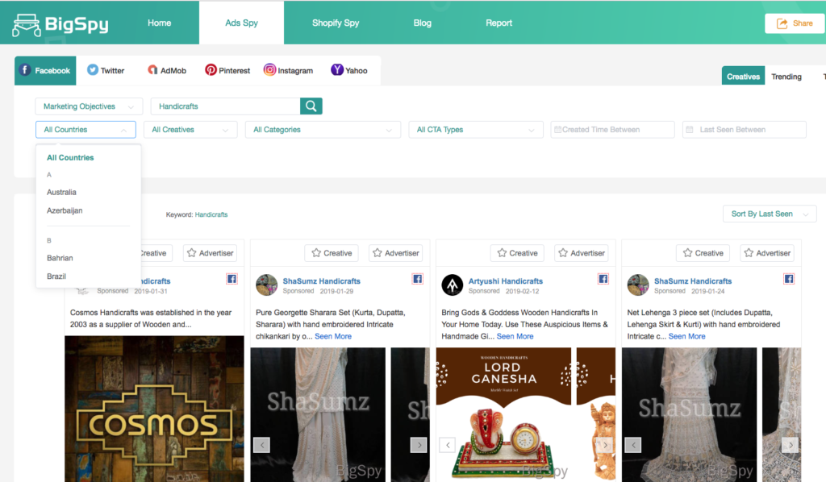The height and width of the screenshot is (482, 826).
Task: Select the Pinterest platform tab
Action: point(227,70)
